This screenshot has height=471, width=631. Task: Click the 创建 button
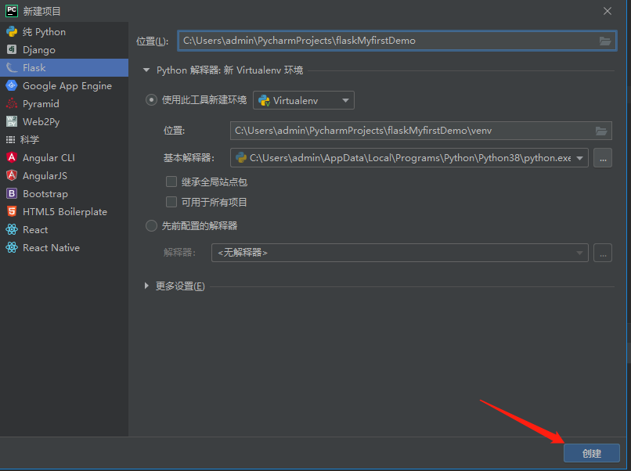pos(592,453)
